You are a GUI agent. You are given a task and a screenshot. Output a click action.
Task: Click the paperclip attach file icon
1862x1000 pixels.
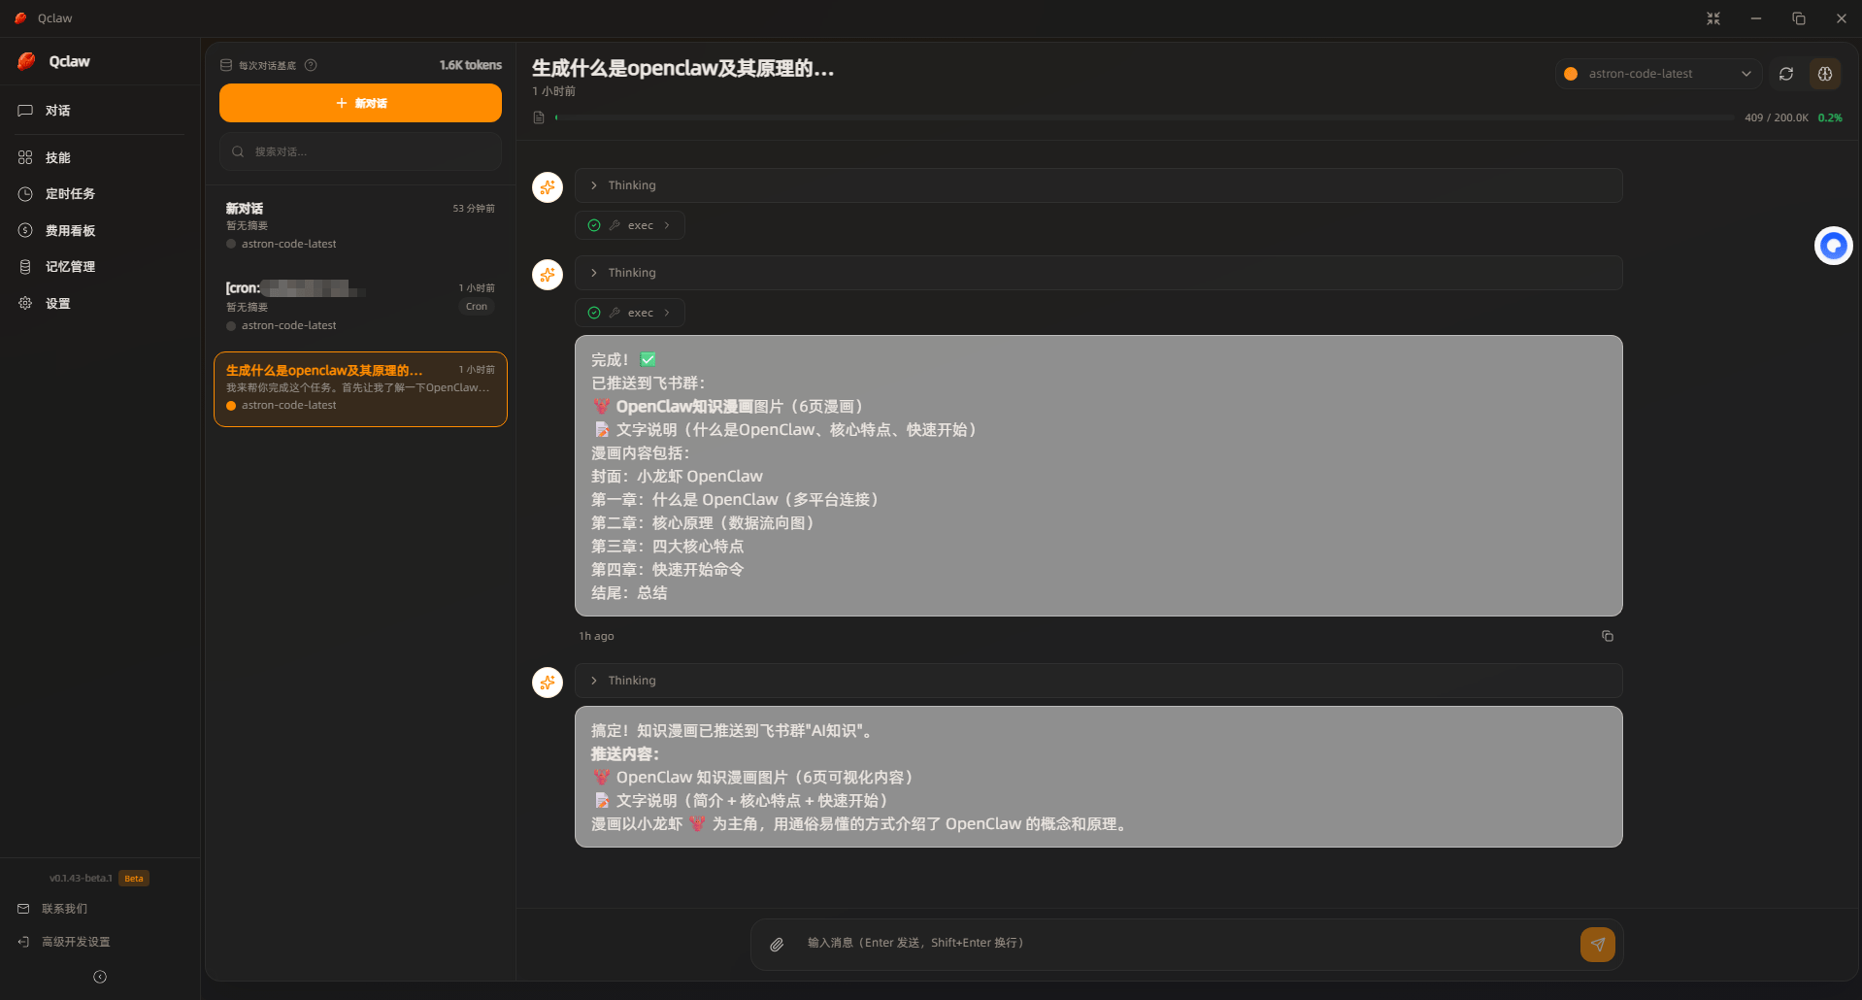(x=777, y=945)
